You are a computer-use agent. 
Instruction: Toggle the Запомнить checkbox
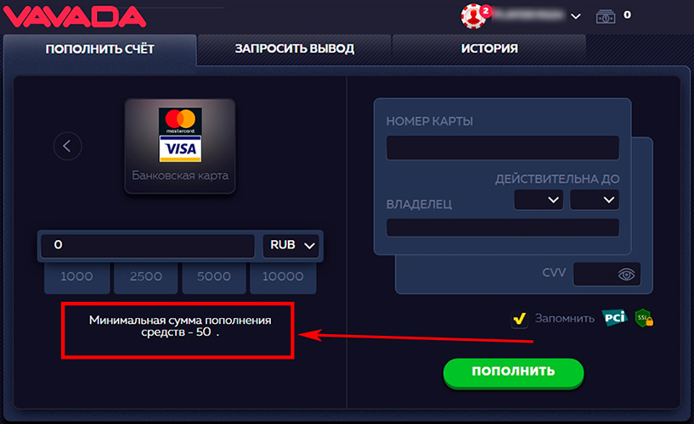coord(519,319)
